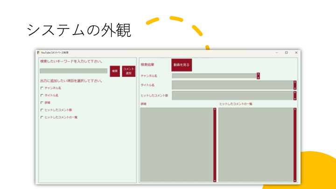Click the 検索したいキーワードを入力して下さい。 text

pos(71,62)
